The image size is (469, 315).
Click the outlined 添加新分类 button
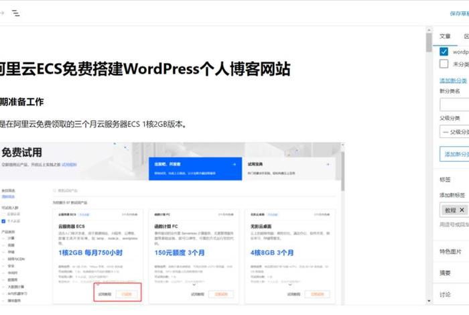click(x=454, y=154)
